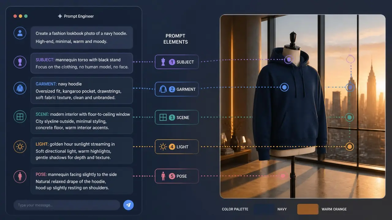Select the 5 POSE prompt element

coord(177,176)
